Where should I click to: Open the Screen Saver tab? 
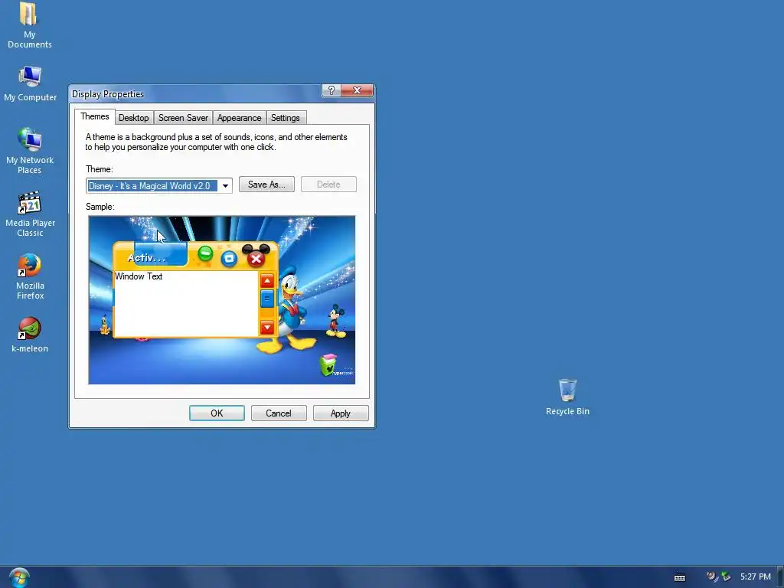tap(183, 118)
